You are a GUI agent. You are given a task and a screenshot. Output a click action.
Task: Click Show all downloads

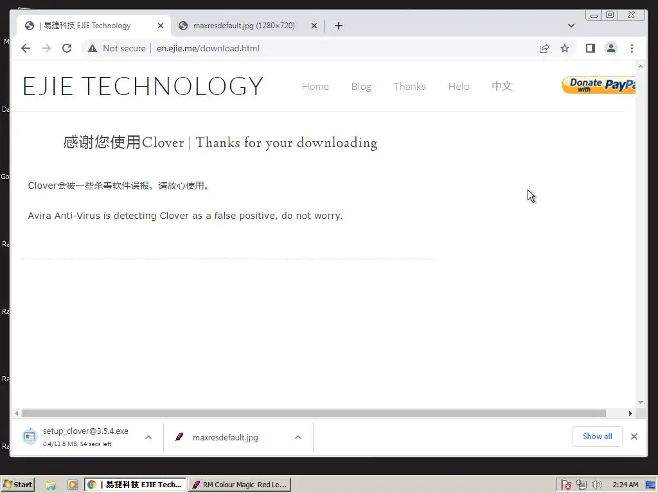tap(597, 437)
